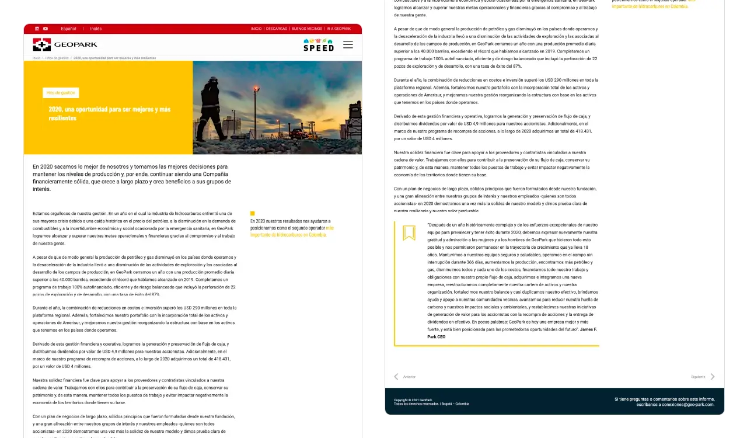Email conexiones@geo-park.com from the footer

click(x=687, y=404)
